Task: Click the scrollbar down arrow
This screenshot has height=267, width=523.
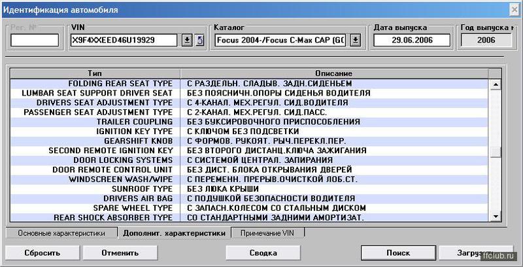Action: click(496, 217)
